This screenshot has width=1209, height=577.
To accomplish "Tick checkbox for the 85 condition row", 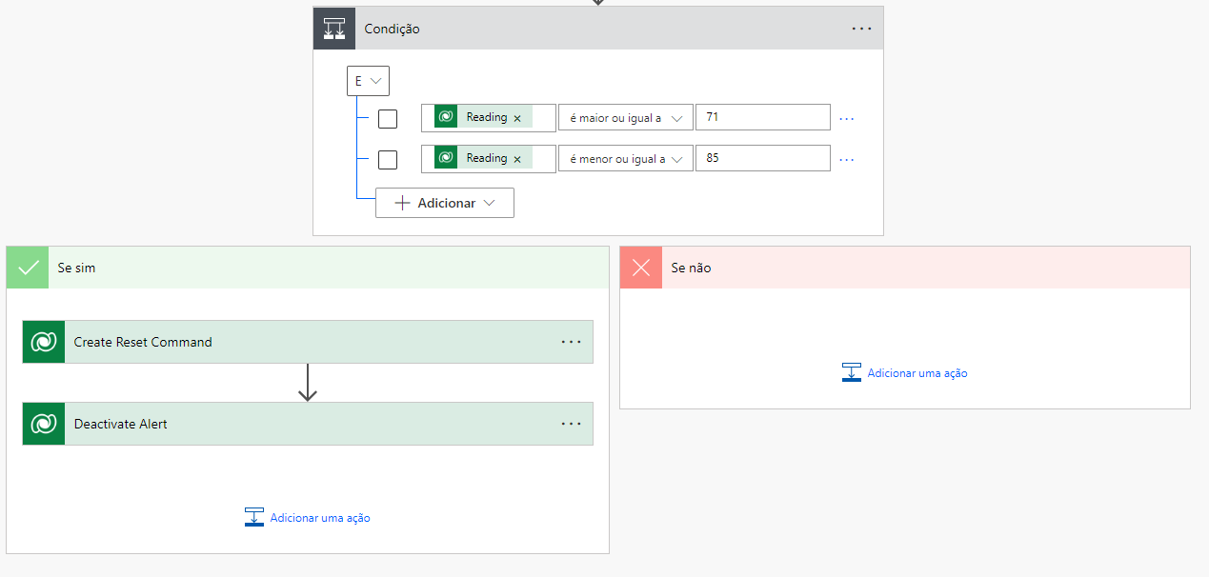I will (388, 159).
